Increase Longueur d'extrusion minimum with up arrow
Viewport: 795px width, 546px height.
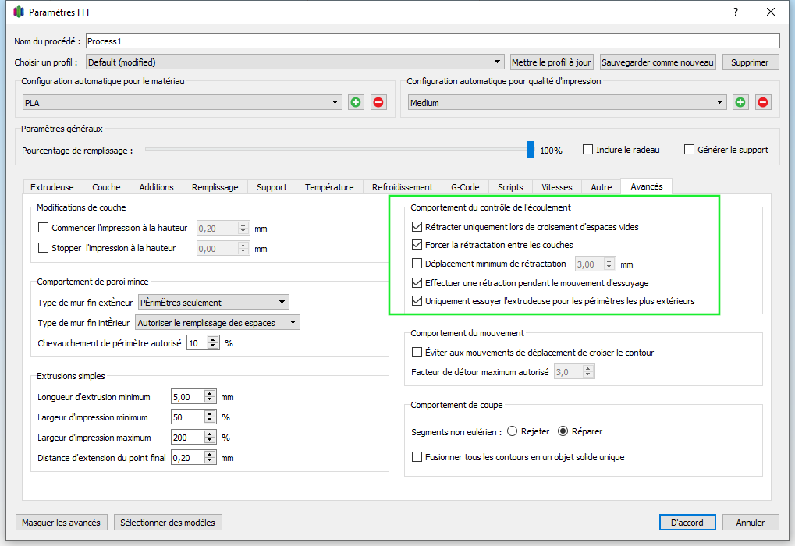point(210,393)
